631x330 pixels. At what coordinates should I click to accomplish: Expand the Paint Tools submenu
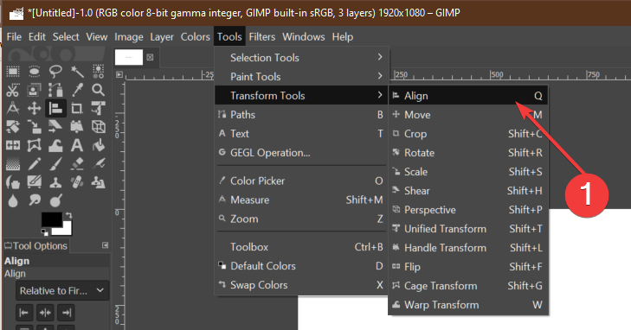coord(300,76)
